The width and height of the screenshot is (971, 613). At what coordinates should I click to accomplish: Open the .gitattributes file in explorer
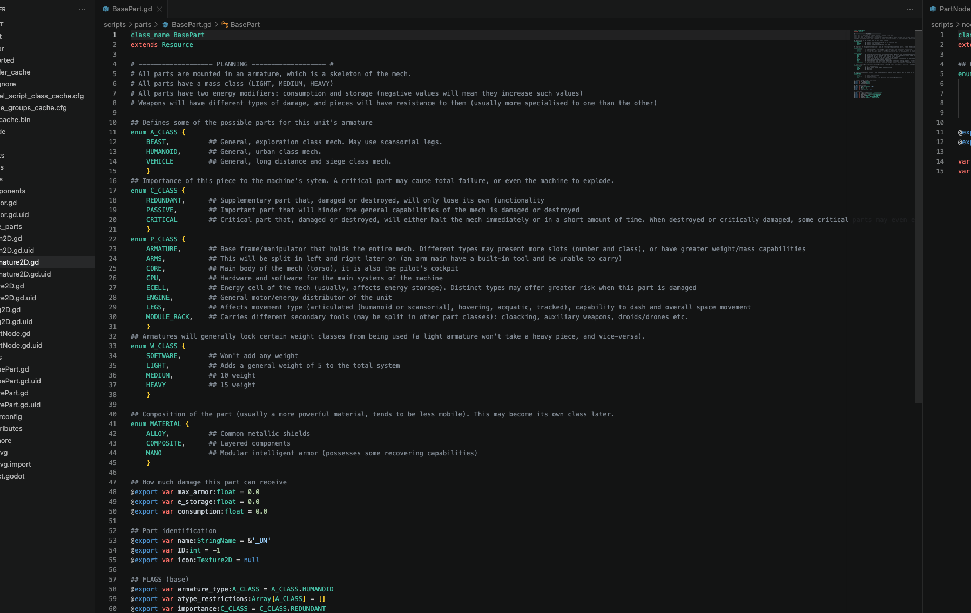coord(47,428)
